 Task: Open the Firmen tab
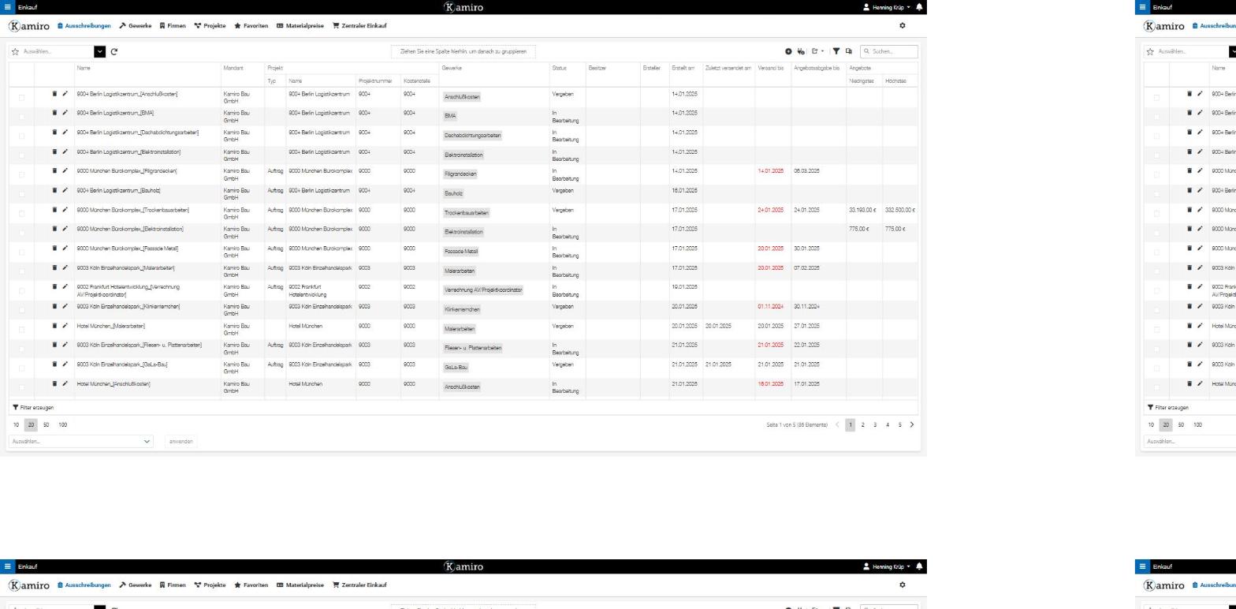tap(173, 25)
